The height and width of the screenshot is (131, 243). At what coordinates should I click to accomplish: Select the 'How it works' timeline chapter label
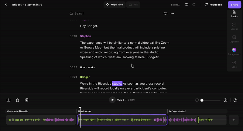click(85, 111)
